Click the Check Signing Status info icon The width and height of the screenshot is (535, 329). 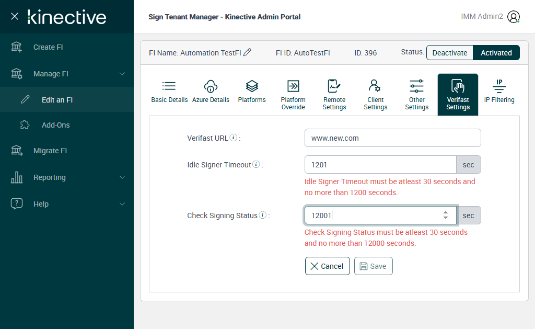click(x=262, y=215)
